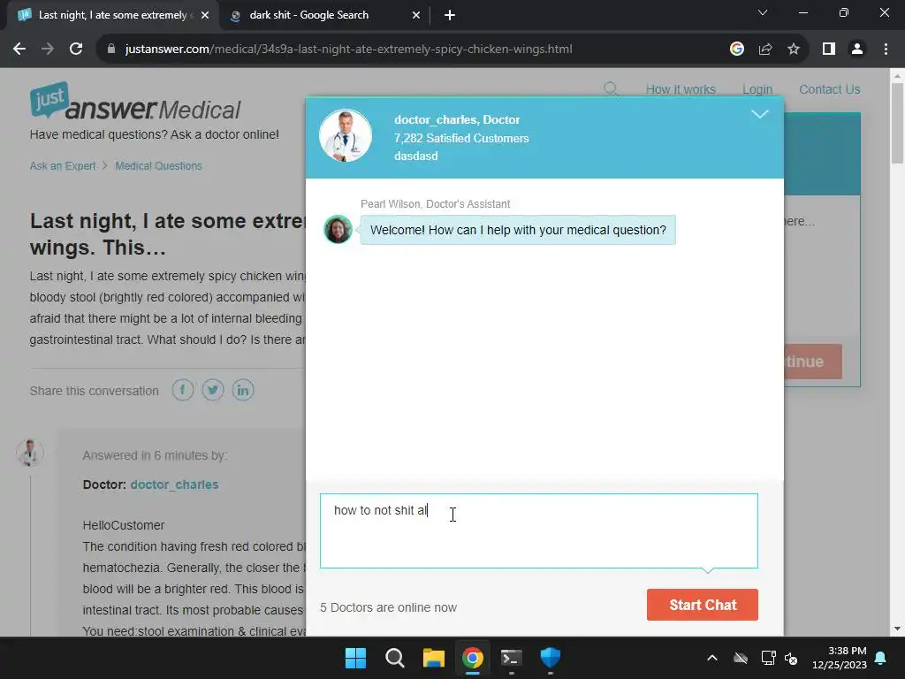This screenshot has width=905, height=679.
Task: Open Windows taskbar search
Action: point(395,658)
